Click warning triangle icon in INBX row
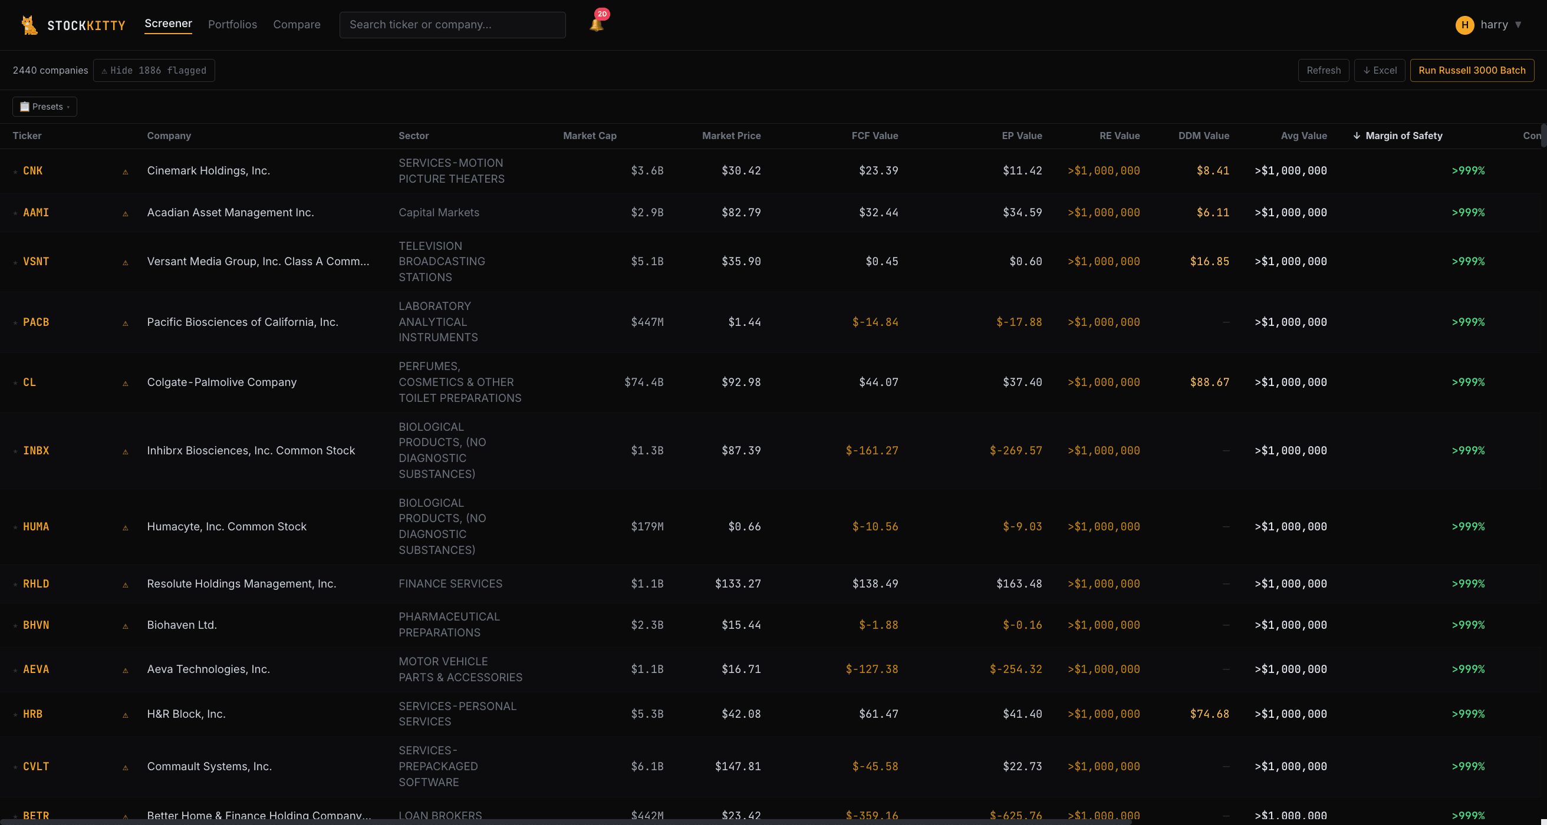 tap(126, 451)
